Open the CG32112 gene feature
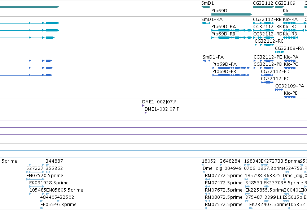Screen dimensions: 307x210 [x=264, y=7]
